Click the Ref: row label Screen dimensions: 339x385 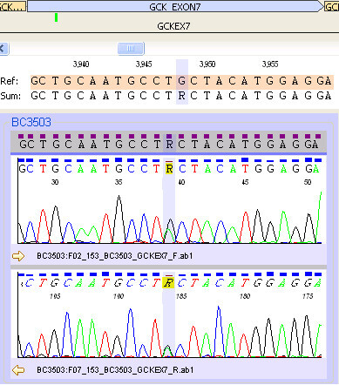(10, 81)
